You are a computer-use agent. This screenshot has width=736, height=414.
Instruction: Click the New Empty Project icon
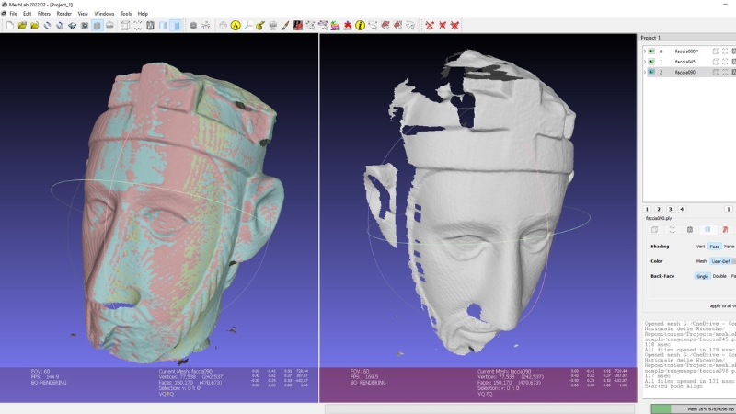[x=8, y=25]
